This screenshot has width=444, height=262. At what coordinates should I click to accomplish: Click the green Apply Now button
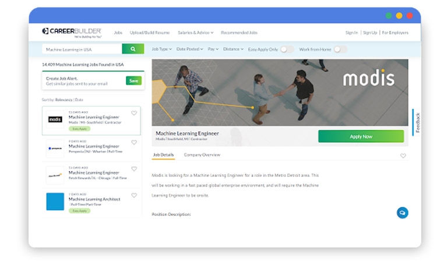click(361, 136)
